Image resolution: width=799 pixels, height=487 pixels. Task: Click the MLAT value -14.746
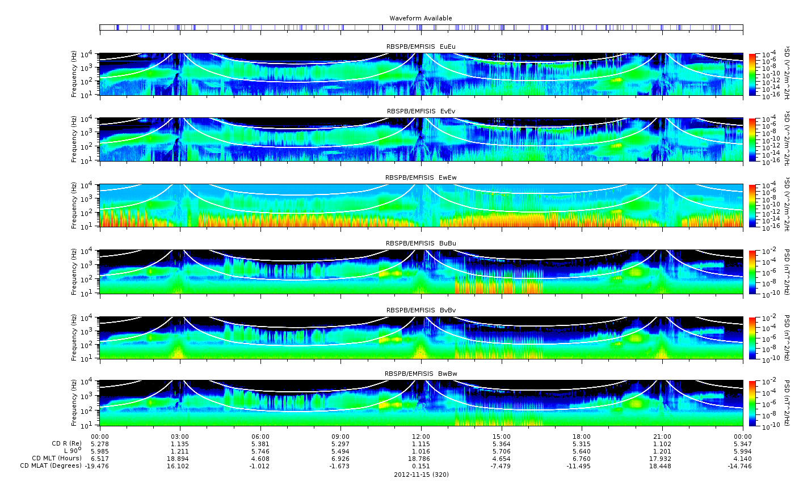[x=739, y=466]
